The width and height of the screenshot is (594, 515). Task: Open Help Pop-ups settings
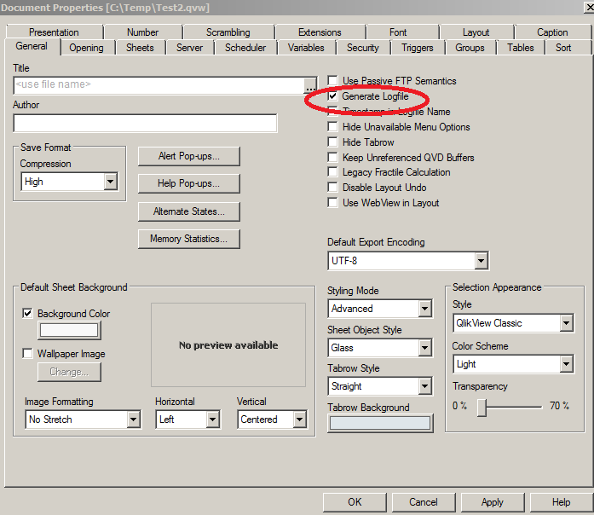189,183
